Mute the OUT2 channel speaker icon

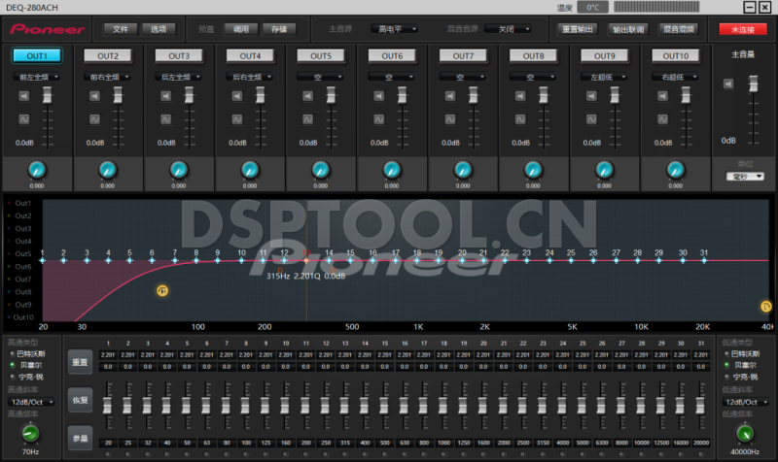tap(94, 95)
